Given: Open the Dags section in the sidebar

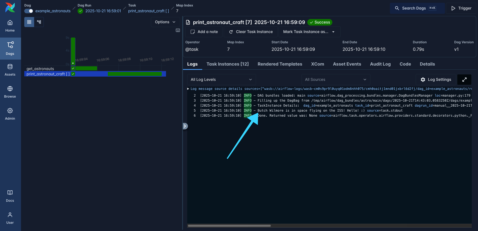Looking at the screenshot, I should tap(10, 48).
